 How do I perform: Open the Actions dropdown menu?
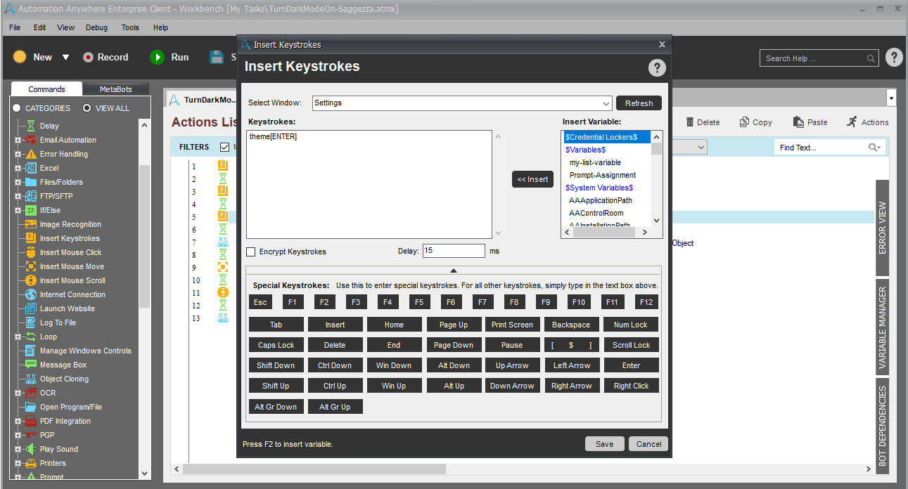pos(868,122)
